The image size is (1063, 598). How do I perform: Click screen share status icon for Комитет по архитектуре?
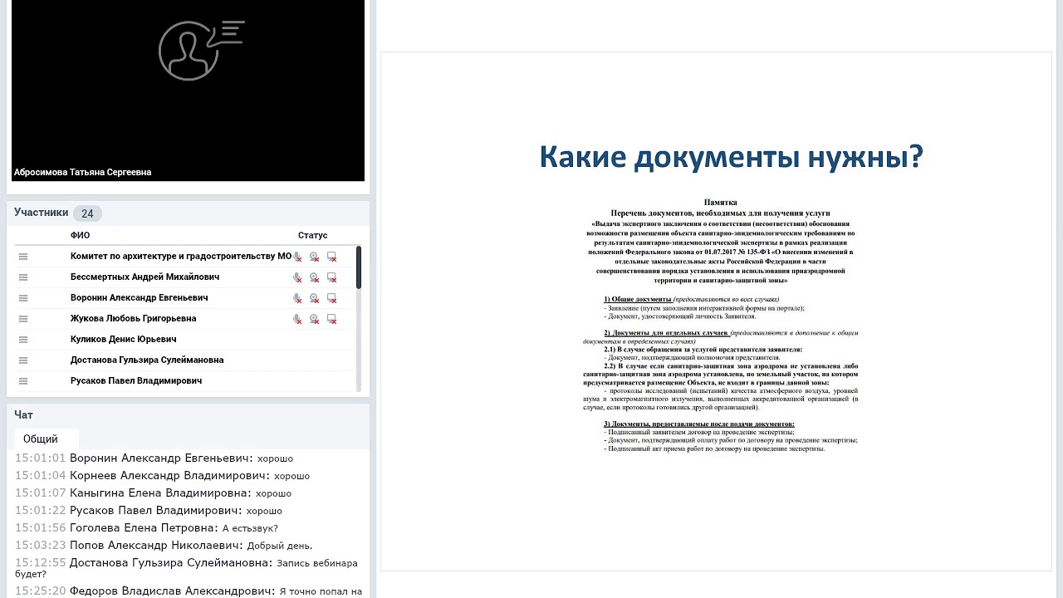(x=332, y=257)
